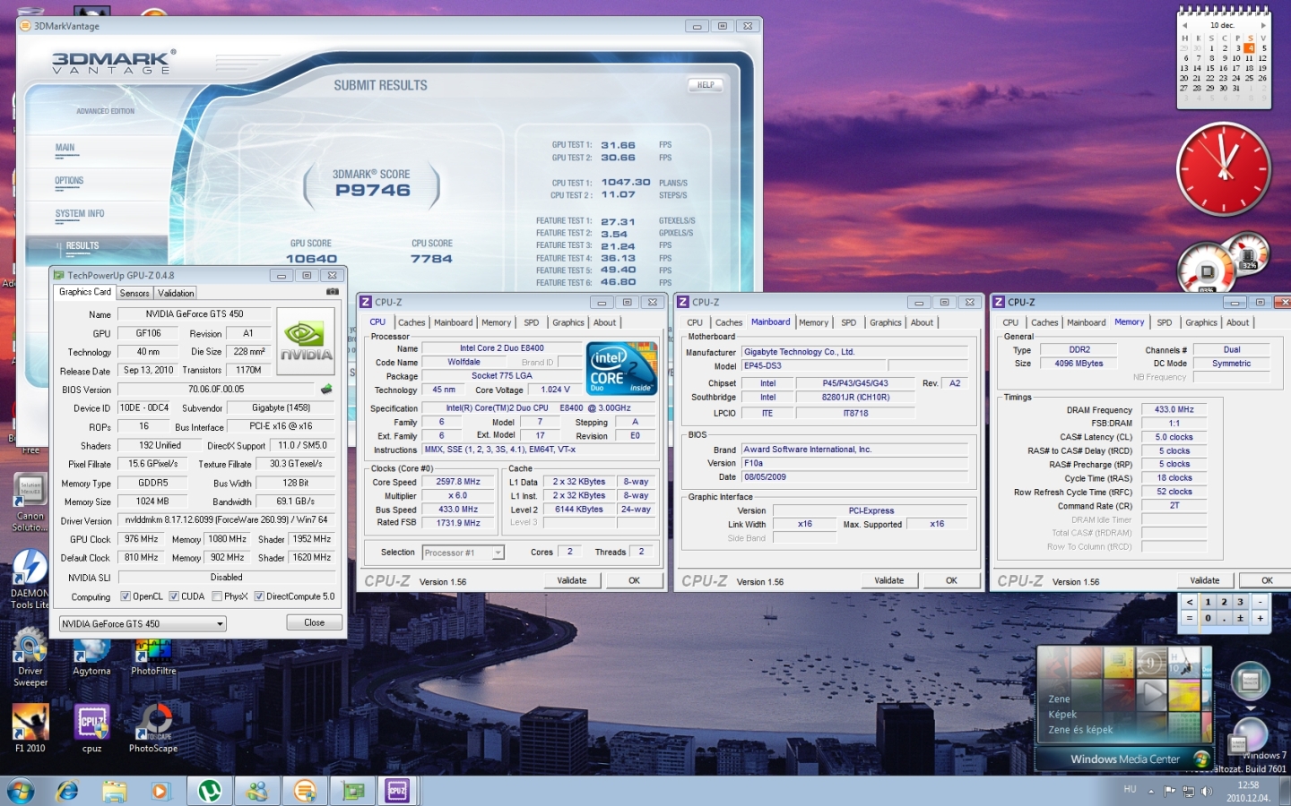
Task: Click the volume speaker icon in system tray
Action: pyautogui.click(x=1206, y=791)
